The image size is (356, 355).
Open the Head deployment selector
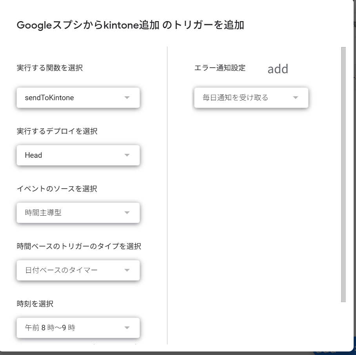pos(78,155)
